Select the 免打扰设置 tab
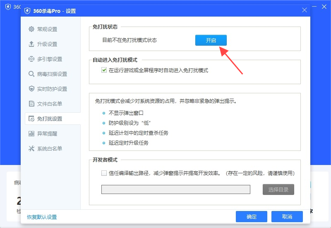The height and width of the screenshot is (228, 331). coord(53,119)
